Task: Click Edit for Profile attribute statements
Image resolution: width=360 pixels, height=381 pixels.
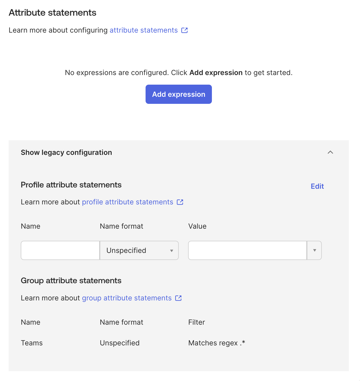Action: click(317, 186)
